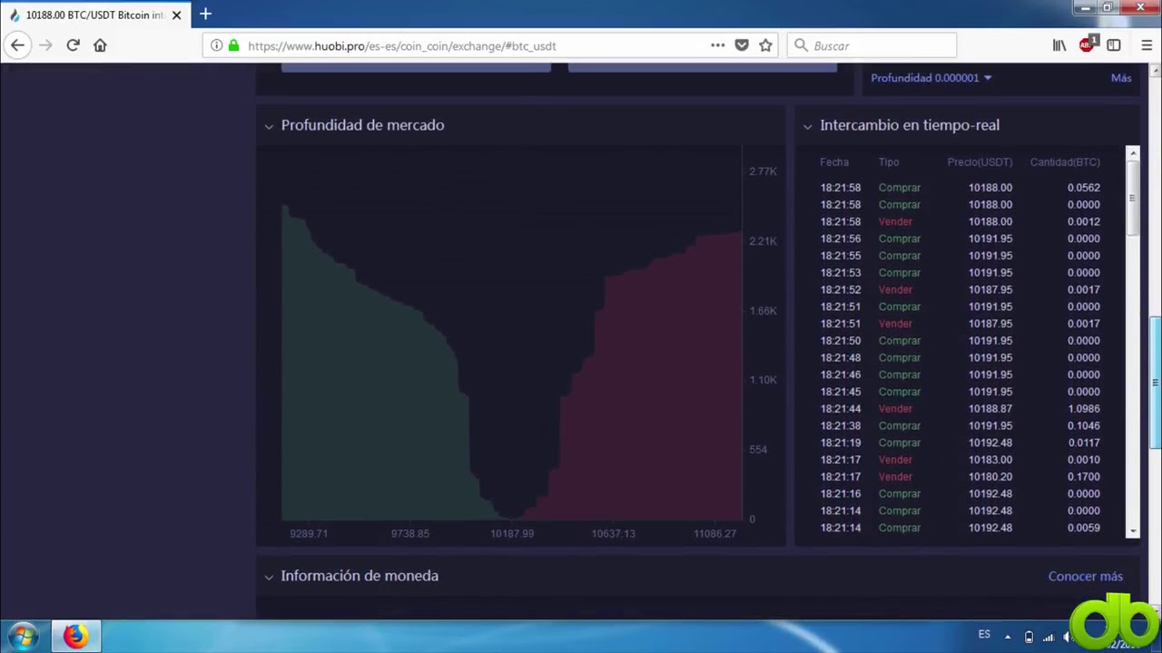Go back to the previous page
Image resolution: width=1162 pixels, height=653 pixels.
pyautogui.click(x=17, y=45)
